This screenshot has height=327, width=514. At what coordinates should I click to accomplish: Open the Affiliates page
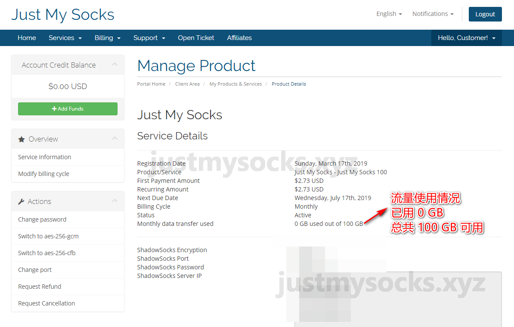tap(239, 38)
